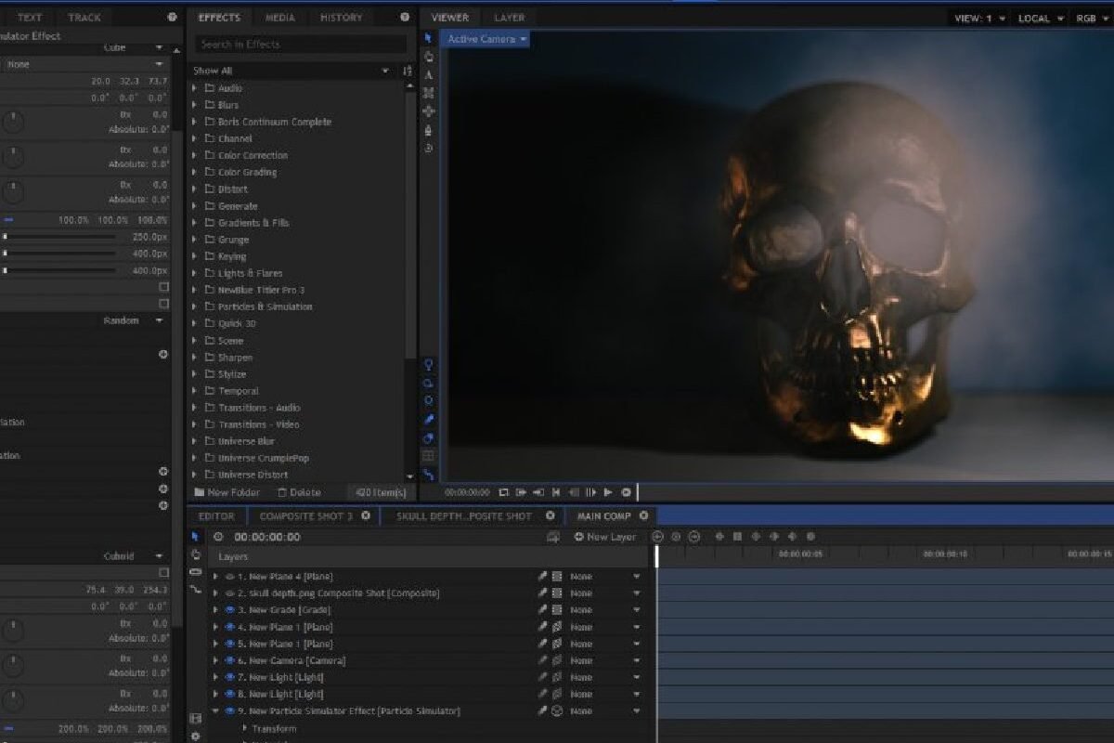Click the loop playback icon under viewer
The image size is (1114, 743).
[503, 492]
